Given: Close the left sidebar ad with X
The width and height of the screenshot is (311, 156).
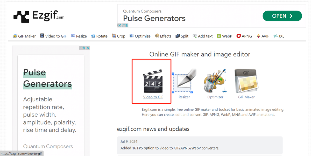Looking at the screenshot, I should point(88,48).
